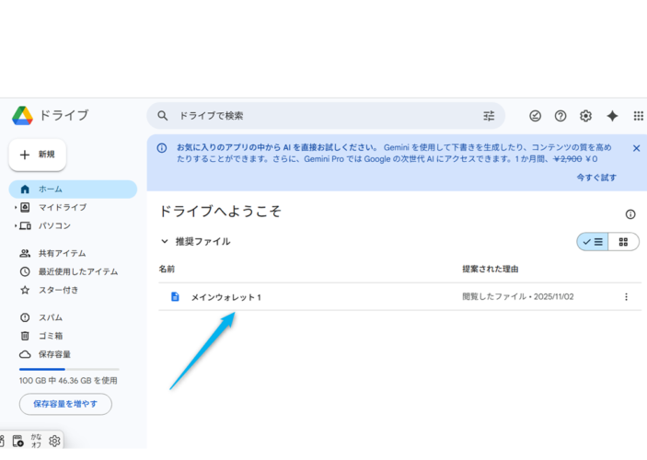This screenshot has width=647, height=460.
Task: Switch to list layout view
Action: [593, 242]
